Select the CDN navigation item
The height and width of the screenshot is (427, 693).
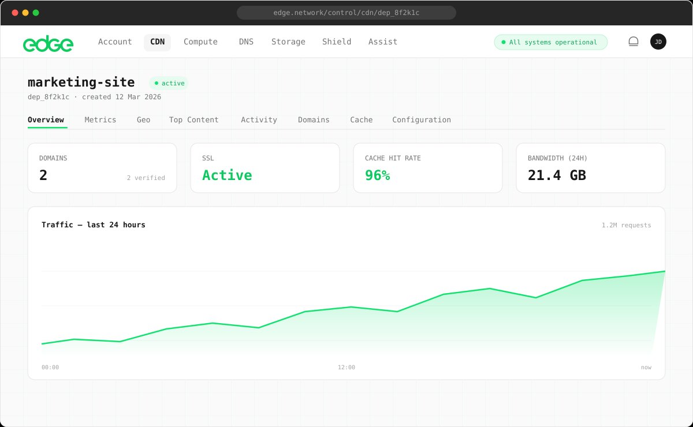pyautogui.click(x=157, y=42)
